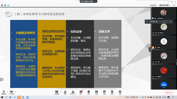Open the emoji reactions icon
This screenshot has height=99, width=177.
tap(104, 92)
